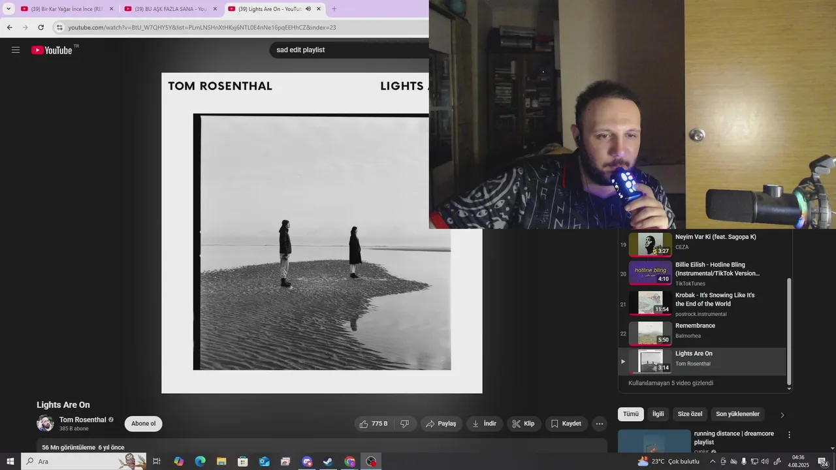Open Task View in taskbar

click(x=157, y=462)
